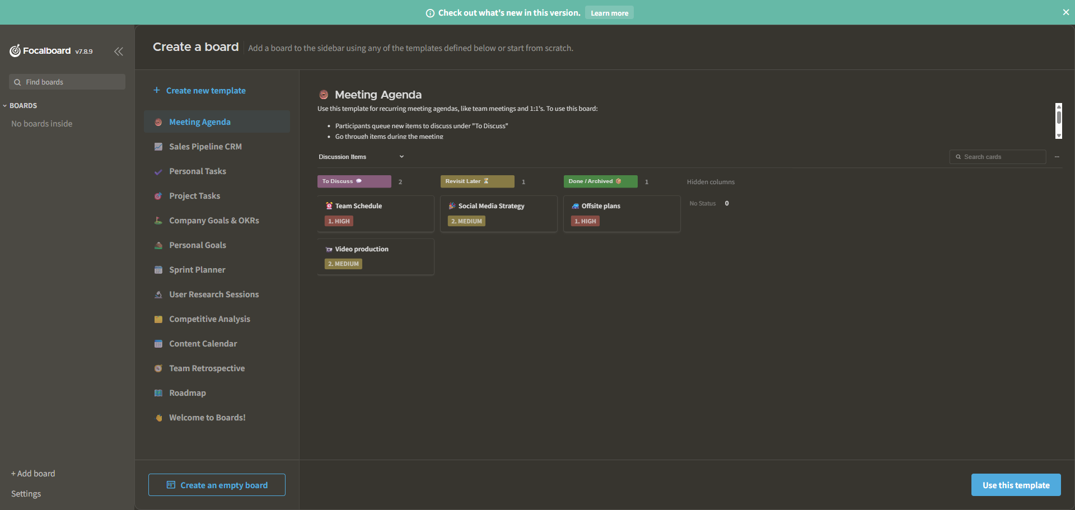Click the Learn more link
This screenshot has width=1075, height=510.
pos(609,13)
